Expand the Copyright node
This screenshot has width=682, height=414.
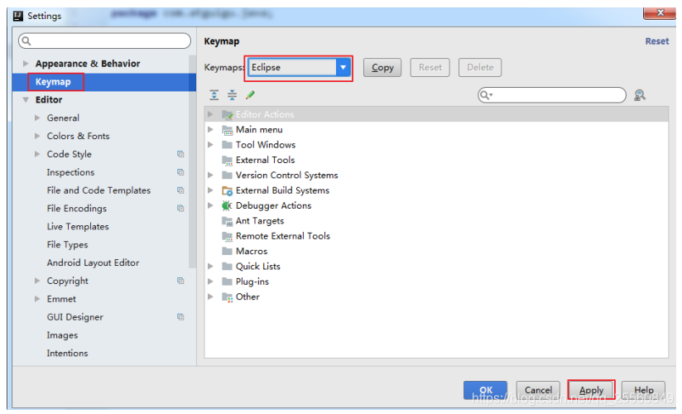[x=37, y=281]
